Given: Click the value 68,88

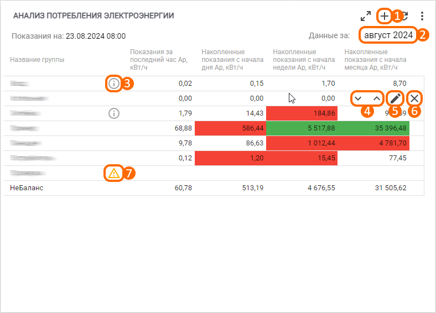Looking at the screenshot, I should (183, 128).
